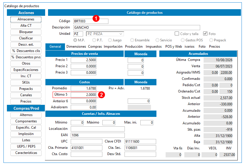
Task: Click the Clasificar button
Action: 26,38
